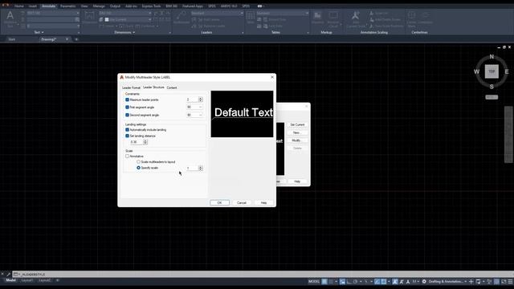The width and height of the screenshot is (514, 289).
Task: Open the Express Tools ribbon tab
Action: click(151, 6)
